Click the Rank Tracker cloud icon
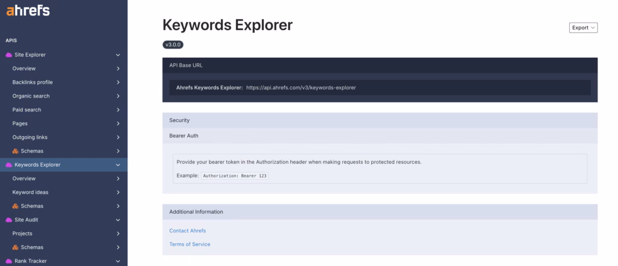 pos(9,261)
